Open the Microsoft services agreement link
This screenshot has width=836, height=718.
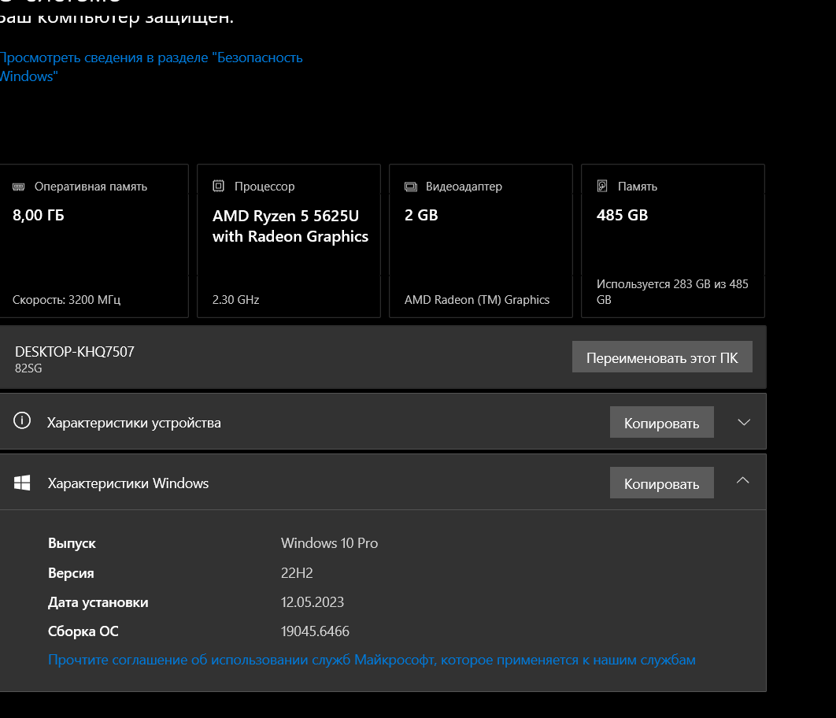point(372,660)
